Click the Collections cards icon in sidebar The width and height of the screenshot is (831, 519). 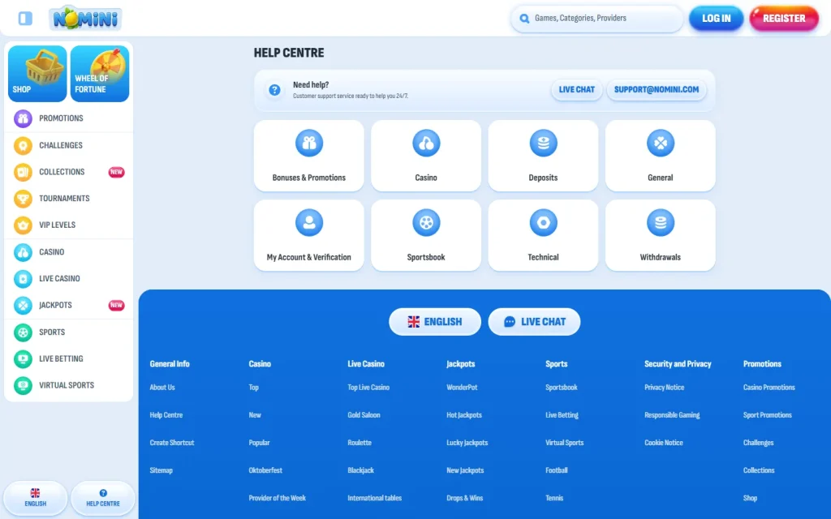[23, 172]
